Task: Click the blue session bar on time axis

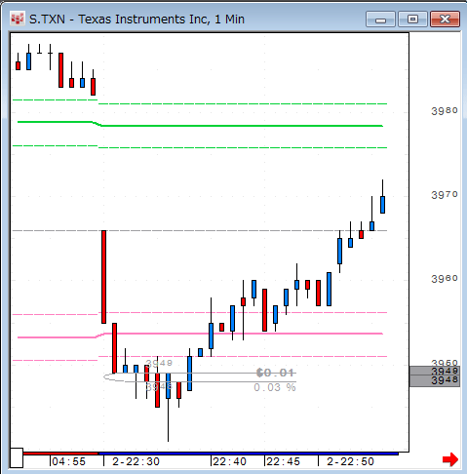Action: coord(249,454)
